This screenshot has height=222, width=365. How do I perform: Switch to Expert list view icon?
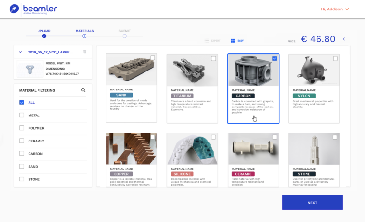[x=206, y=41]
